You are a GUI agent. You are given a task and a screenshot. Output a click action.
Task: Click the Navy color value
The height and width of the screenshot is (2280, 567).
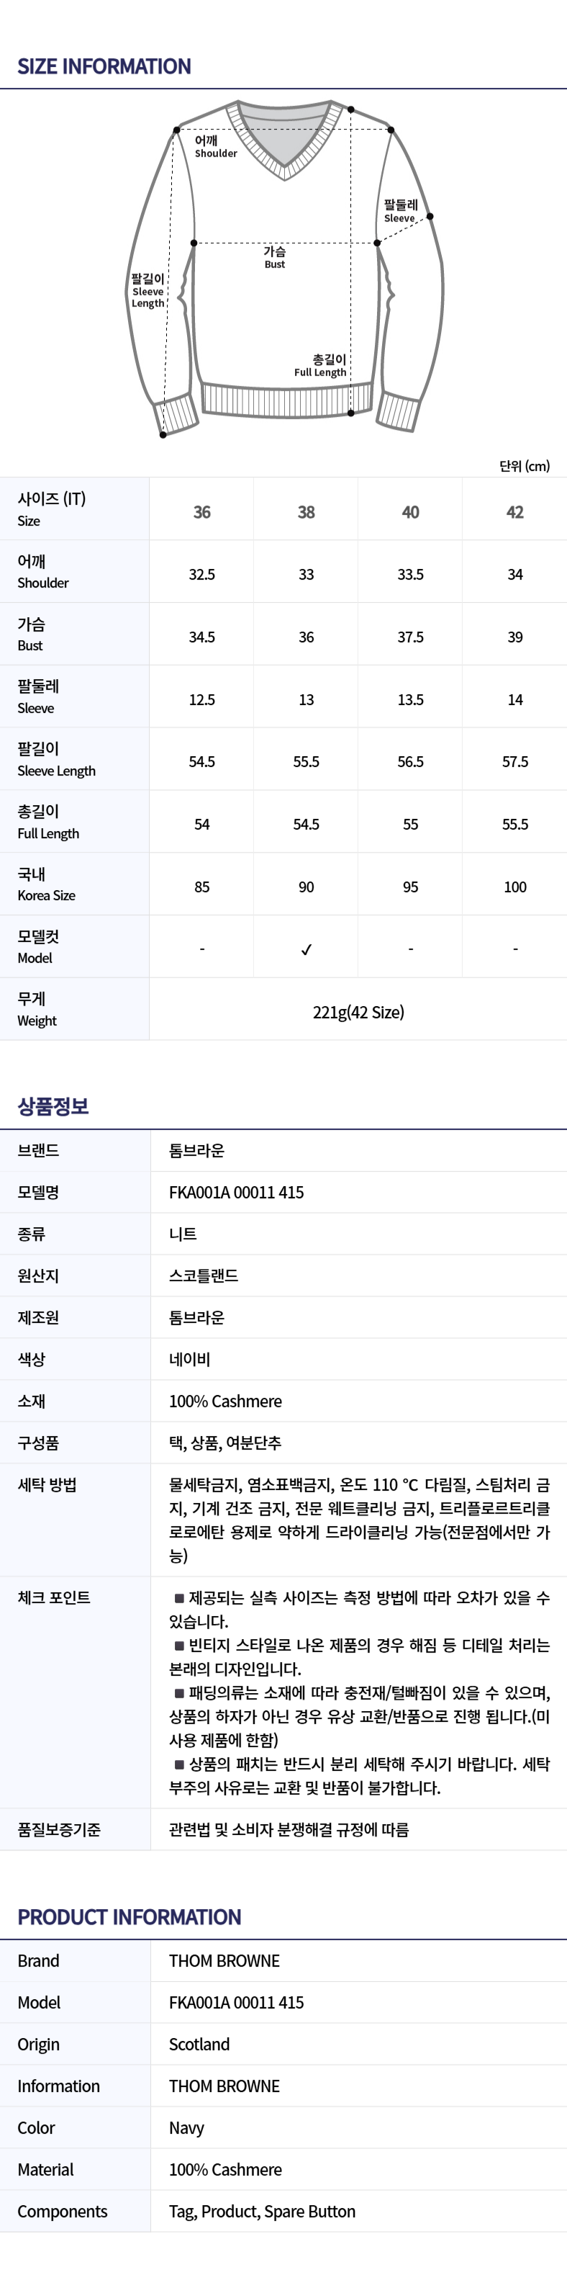[186, 2127]
